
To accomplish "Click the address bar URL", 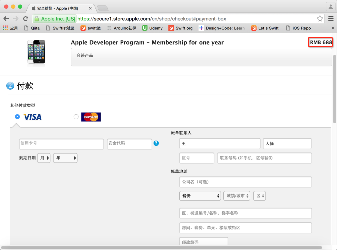I will coord(152,19).
